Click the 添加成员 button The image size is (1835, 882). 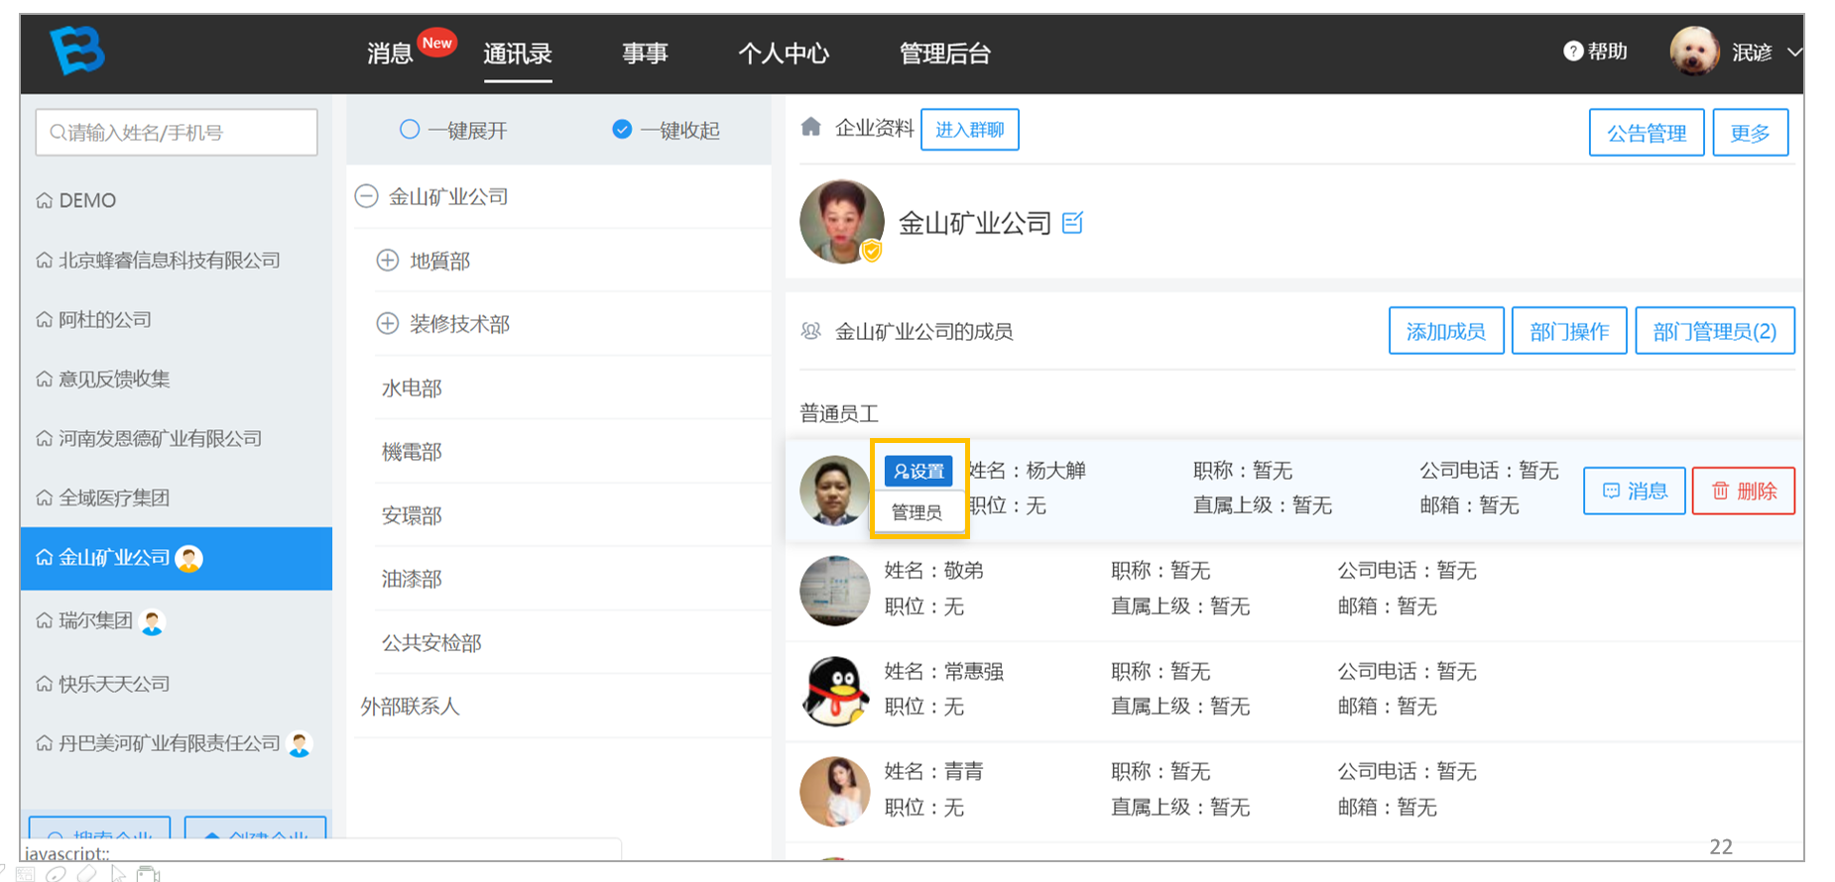click(1446, 331)
